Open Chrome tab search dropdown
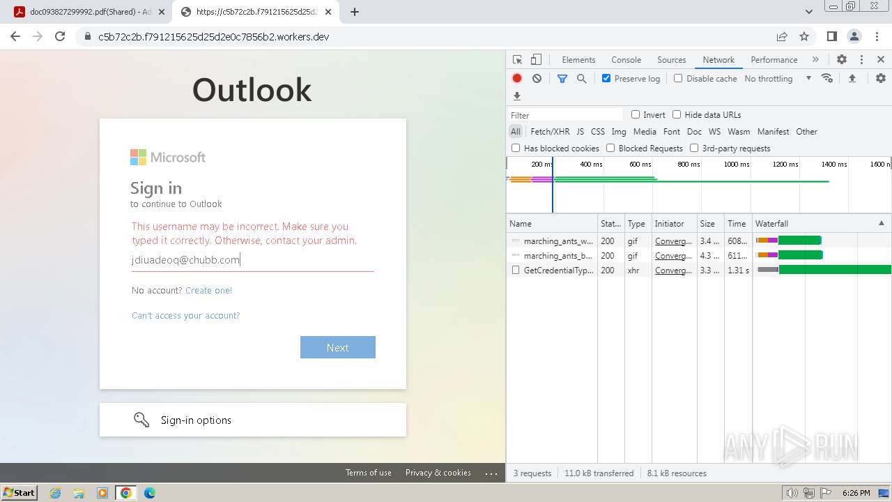 click(809, 12)
